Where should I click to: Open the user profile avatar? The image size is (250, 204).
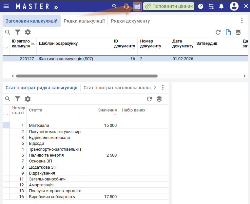pyautogui.click(x=234, y=6)
